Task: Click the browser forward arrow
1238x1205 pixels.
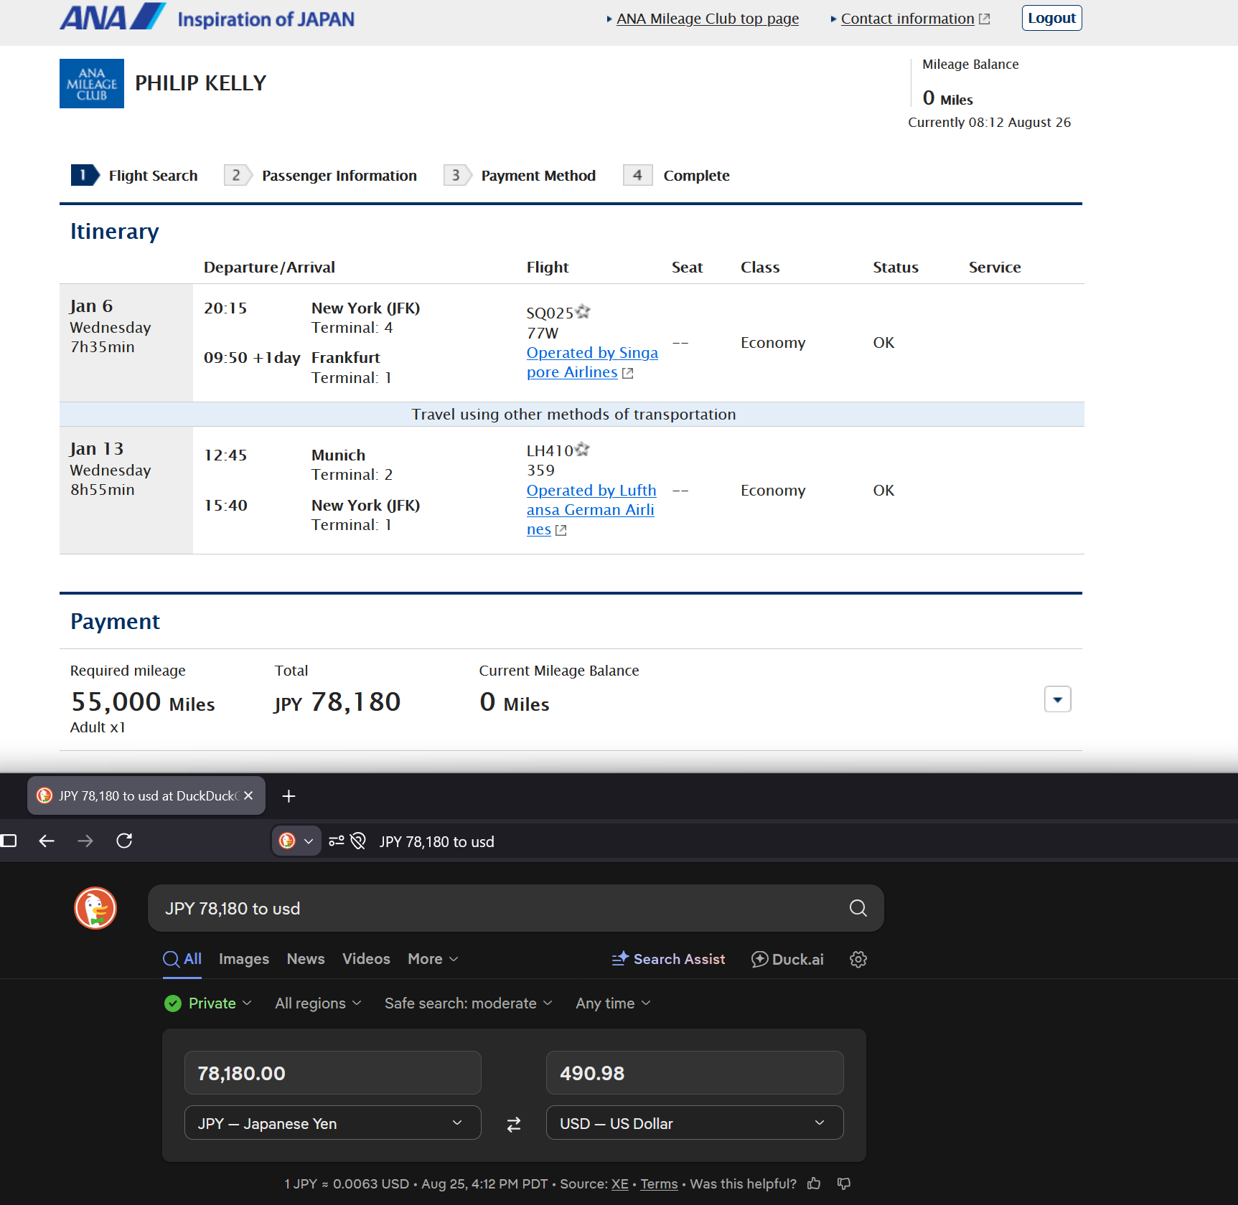Action: pyautogui.click(x=85, y=841)
